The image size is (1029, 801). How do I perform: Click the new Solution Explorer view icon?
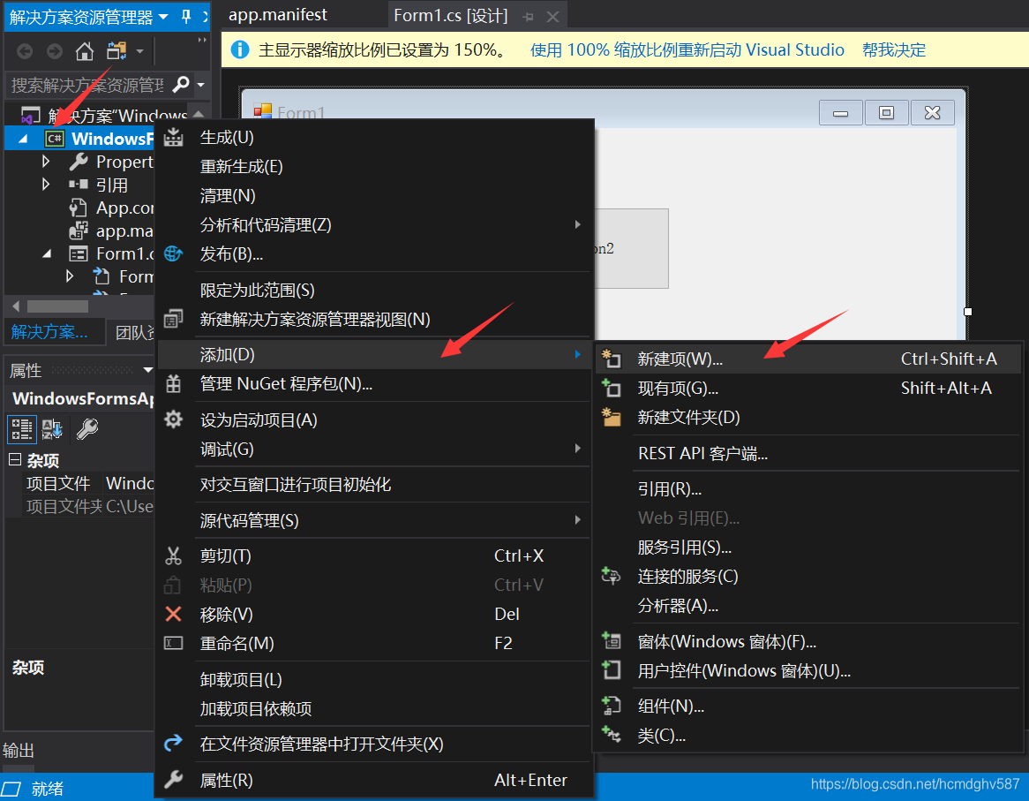[x=173, y=319]
